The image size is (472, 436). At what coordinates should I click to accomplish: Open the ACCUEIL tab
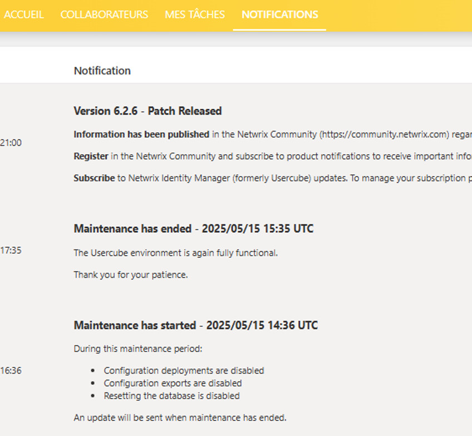pos(24,14)
